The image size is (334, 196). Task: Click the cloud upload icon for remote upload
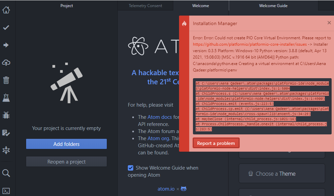pyautogui.click(x=6, y=63)
